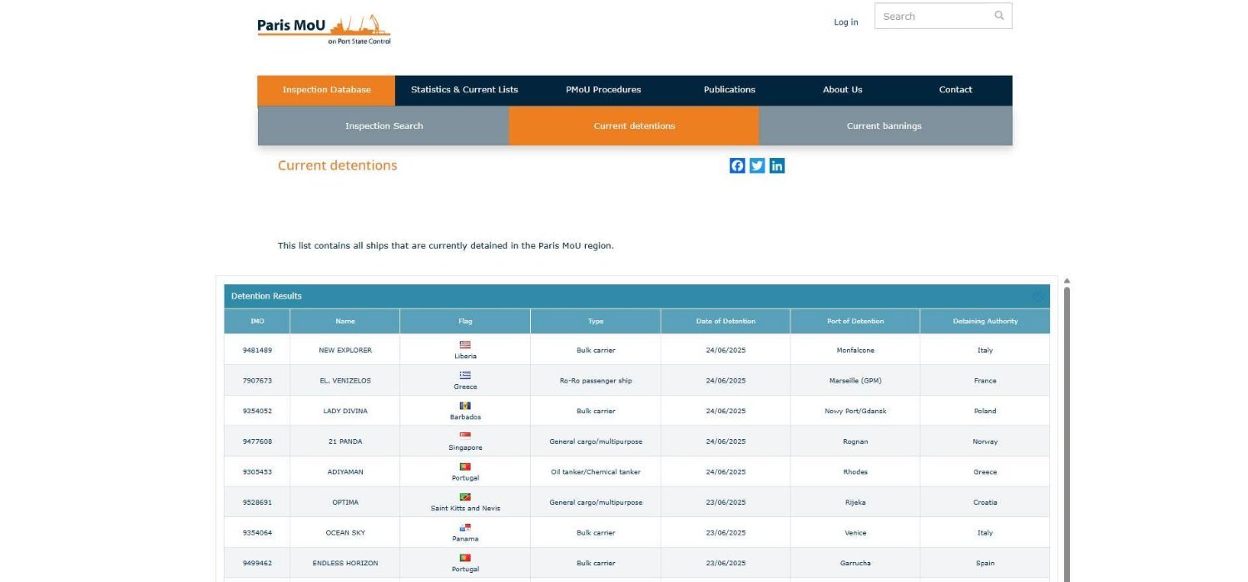Click scrollbar up arrow beside table
Screen dimensions: 1248x582
click(x=1067, y=282)
